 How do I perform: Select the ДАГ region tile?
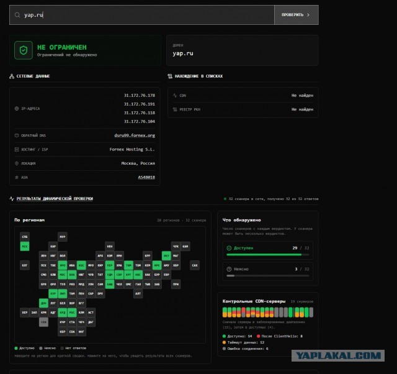click(x=91, y=322)
